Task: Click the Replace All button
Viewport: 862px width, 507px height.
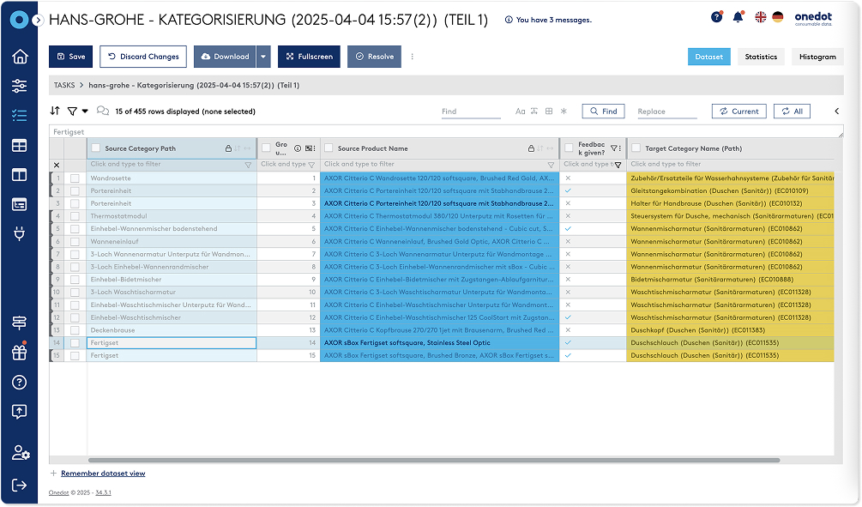Action: tap(793, 111)
